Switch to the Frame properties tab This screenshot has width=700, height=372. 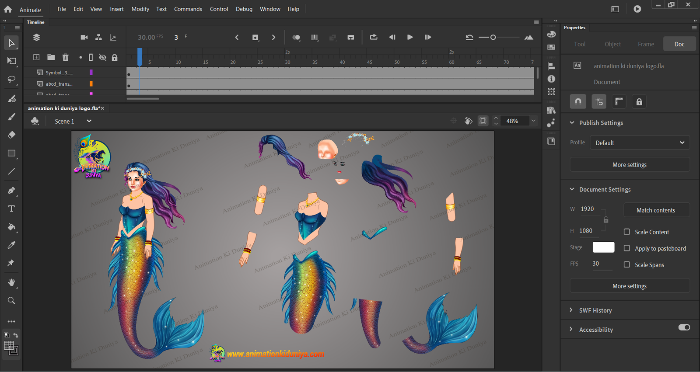(646, 44)
